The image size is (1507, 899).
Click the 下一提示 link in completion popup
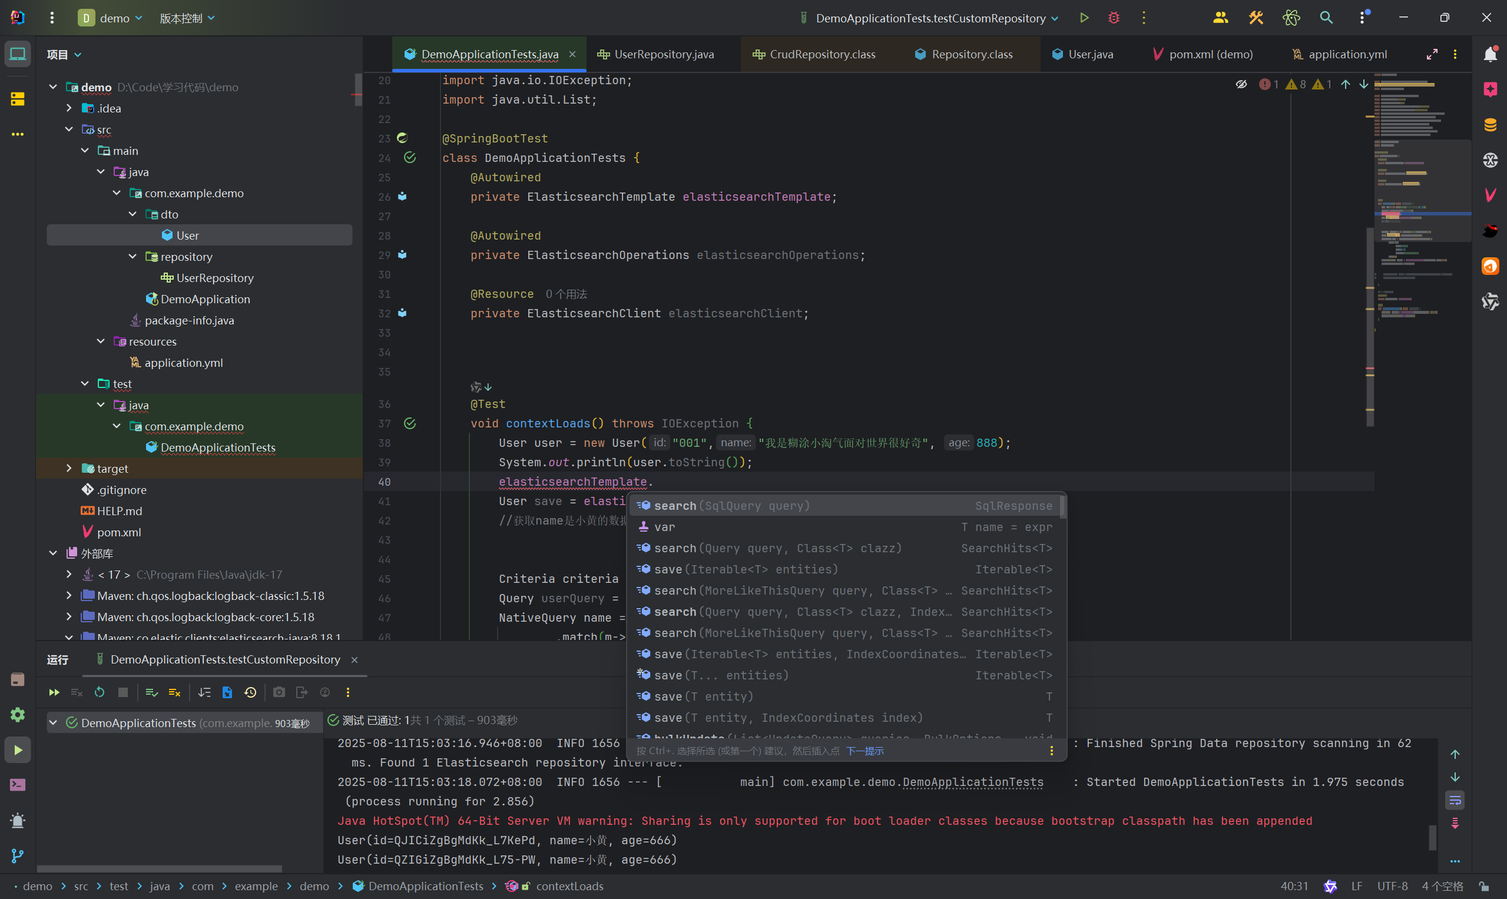[865, 751]
